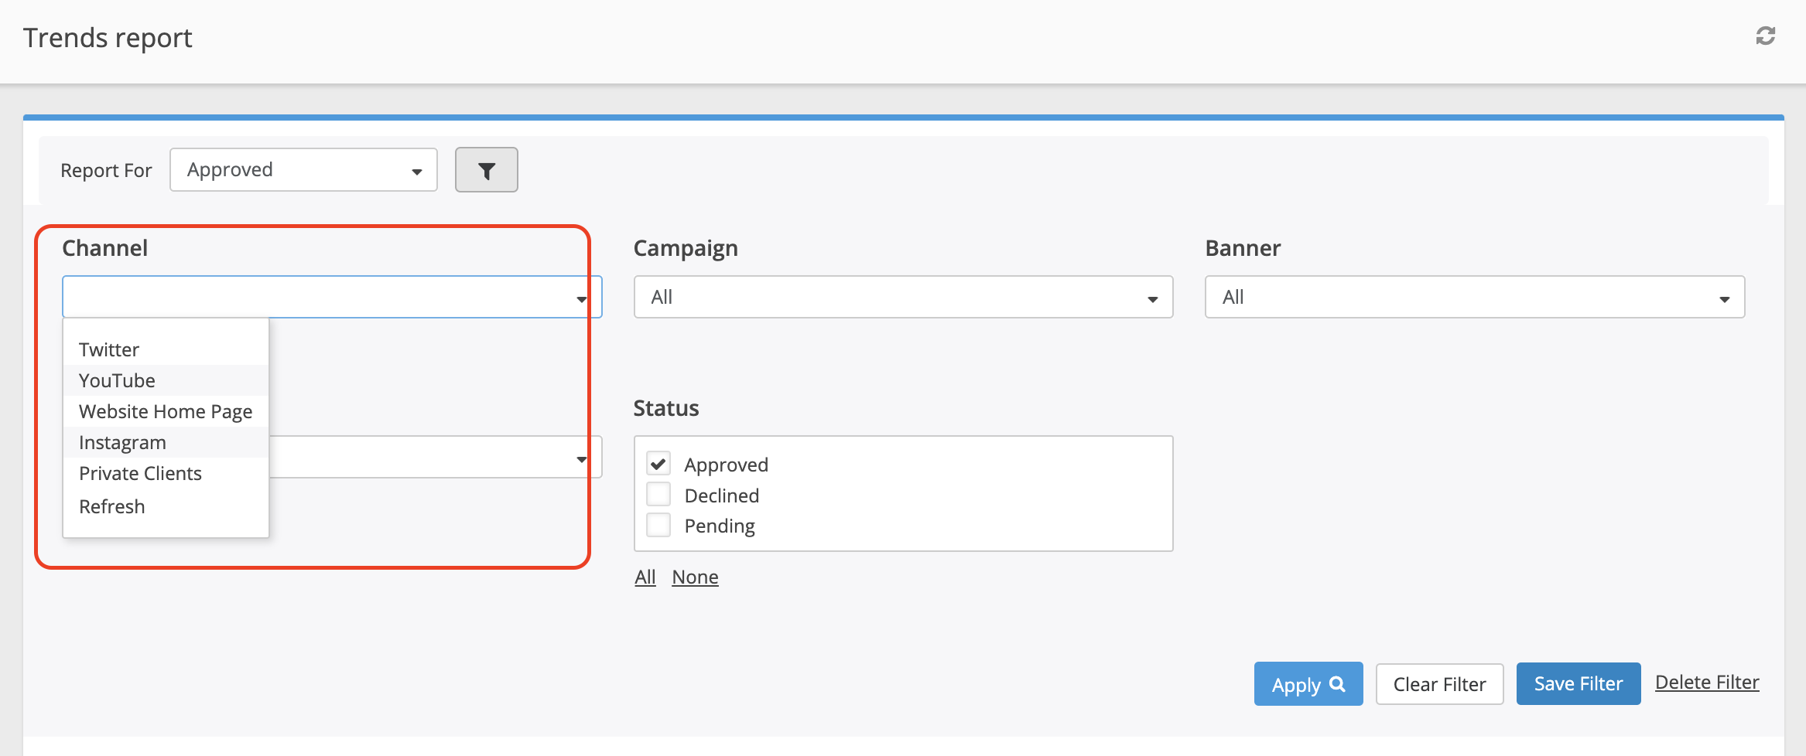Click the None link under Status
Image resolution: width=1806 pixels, height=756 pixels.
[695, 577]
